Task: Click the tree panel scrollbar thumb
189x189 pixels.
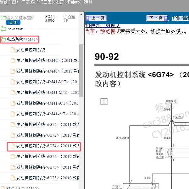Action: [81, 71]
